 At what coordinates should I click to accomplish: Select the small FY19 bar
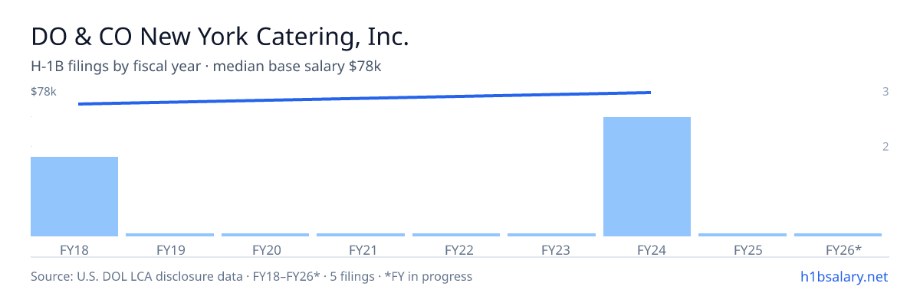[169, 235]
